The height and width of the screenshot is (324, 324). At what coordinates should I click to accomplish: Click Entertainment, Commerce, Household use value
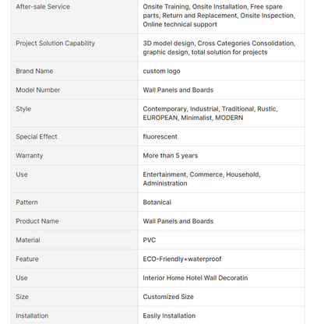click(202, 179)
